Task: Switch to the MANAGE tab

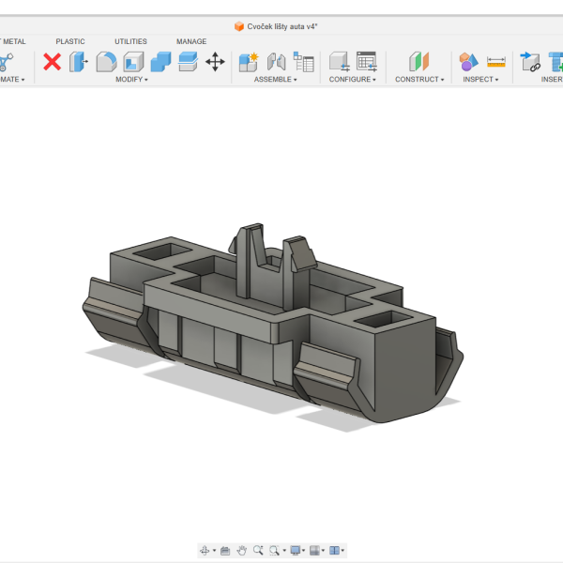Action: point(191,41)
